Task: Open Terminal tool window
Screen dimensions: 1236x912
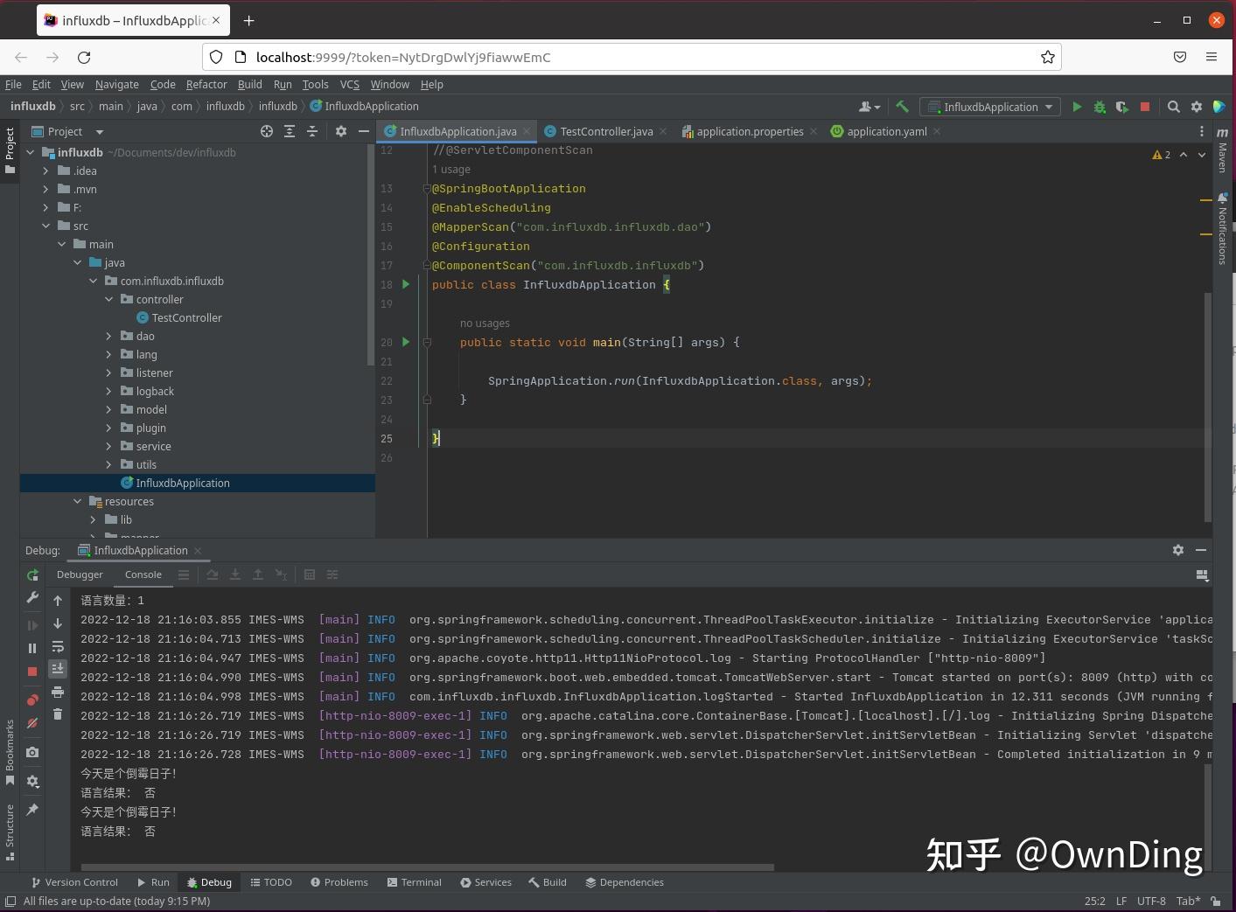Action: (415, 882)
